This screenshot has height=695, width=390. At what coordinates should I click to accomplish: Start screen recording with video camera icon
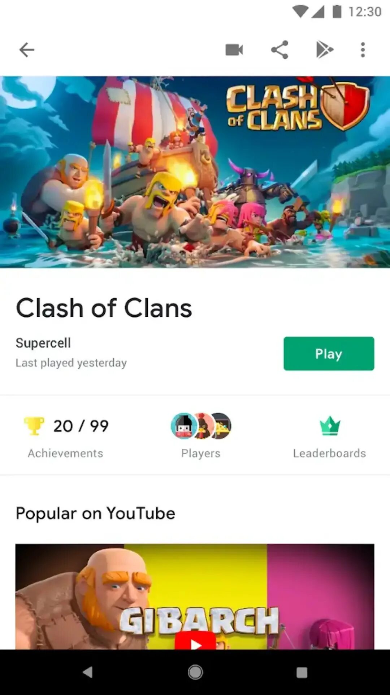[234, 50]
